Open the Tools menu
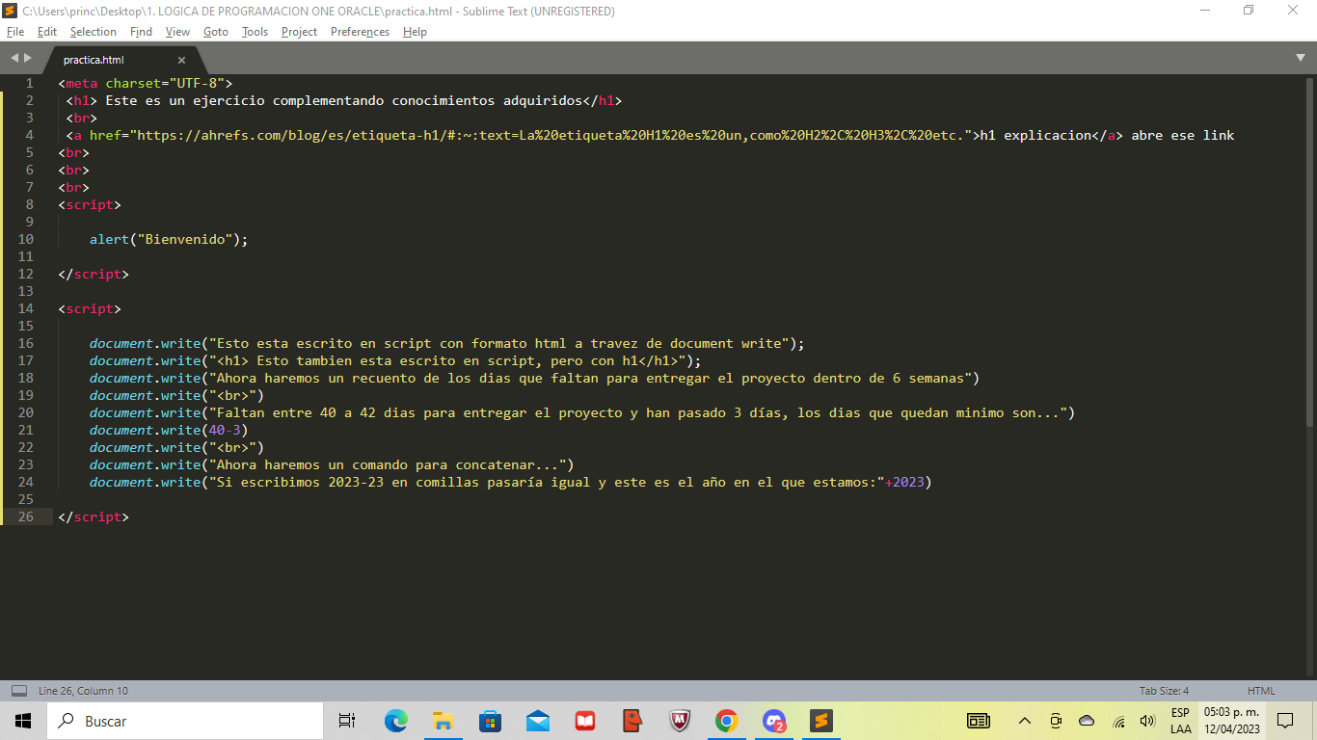The height and width of the screenshot is (740, 1317). 255,32
